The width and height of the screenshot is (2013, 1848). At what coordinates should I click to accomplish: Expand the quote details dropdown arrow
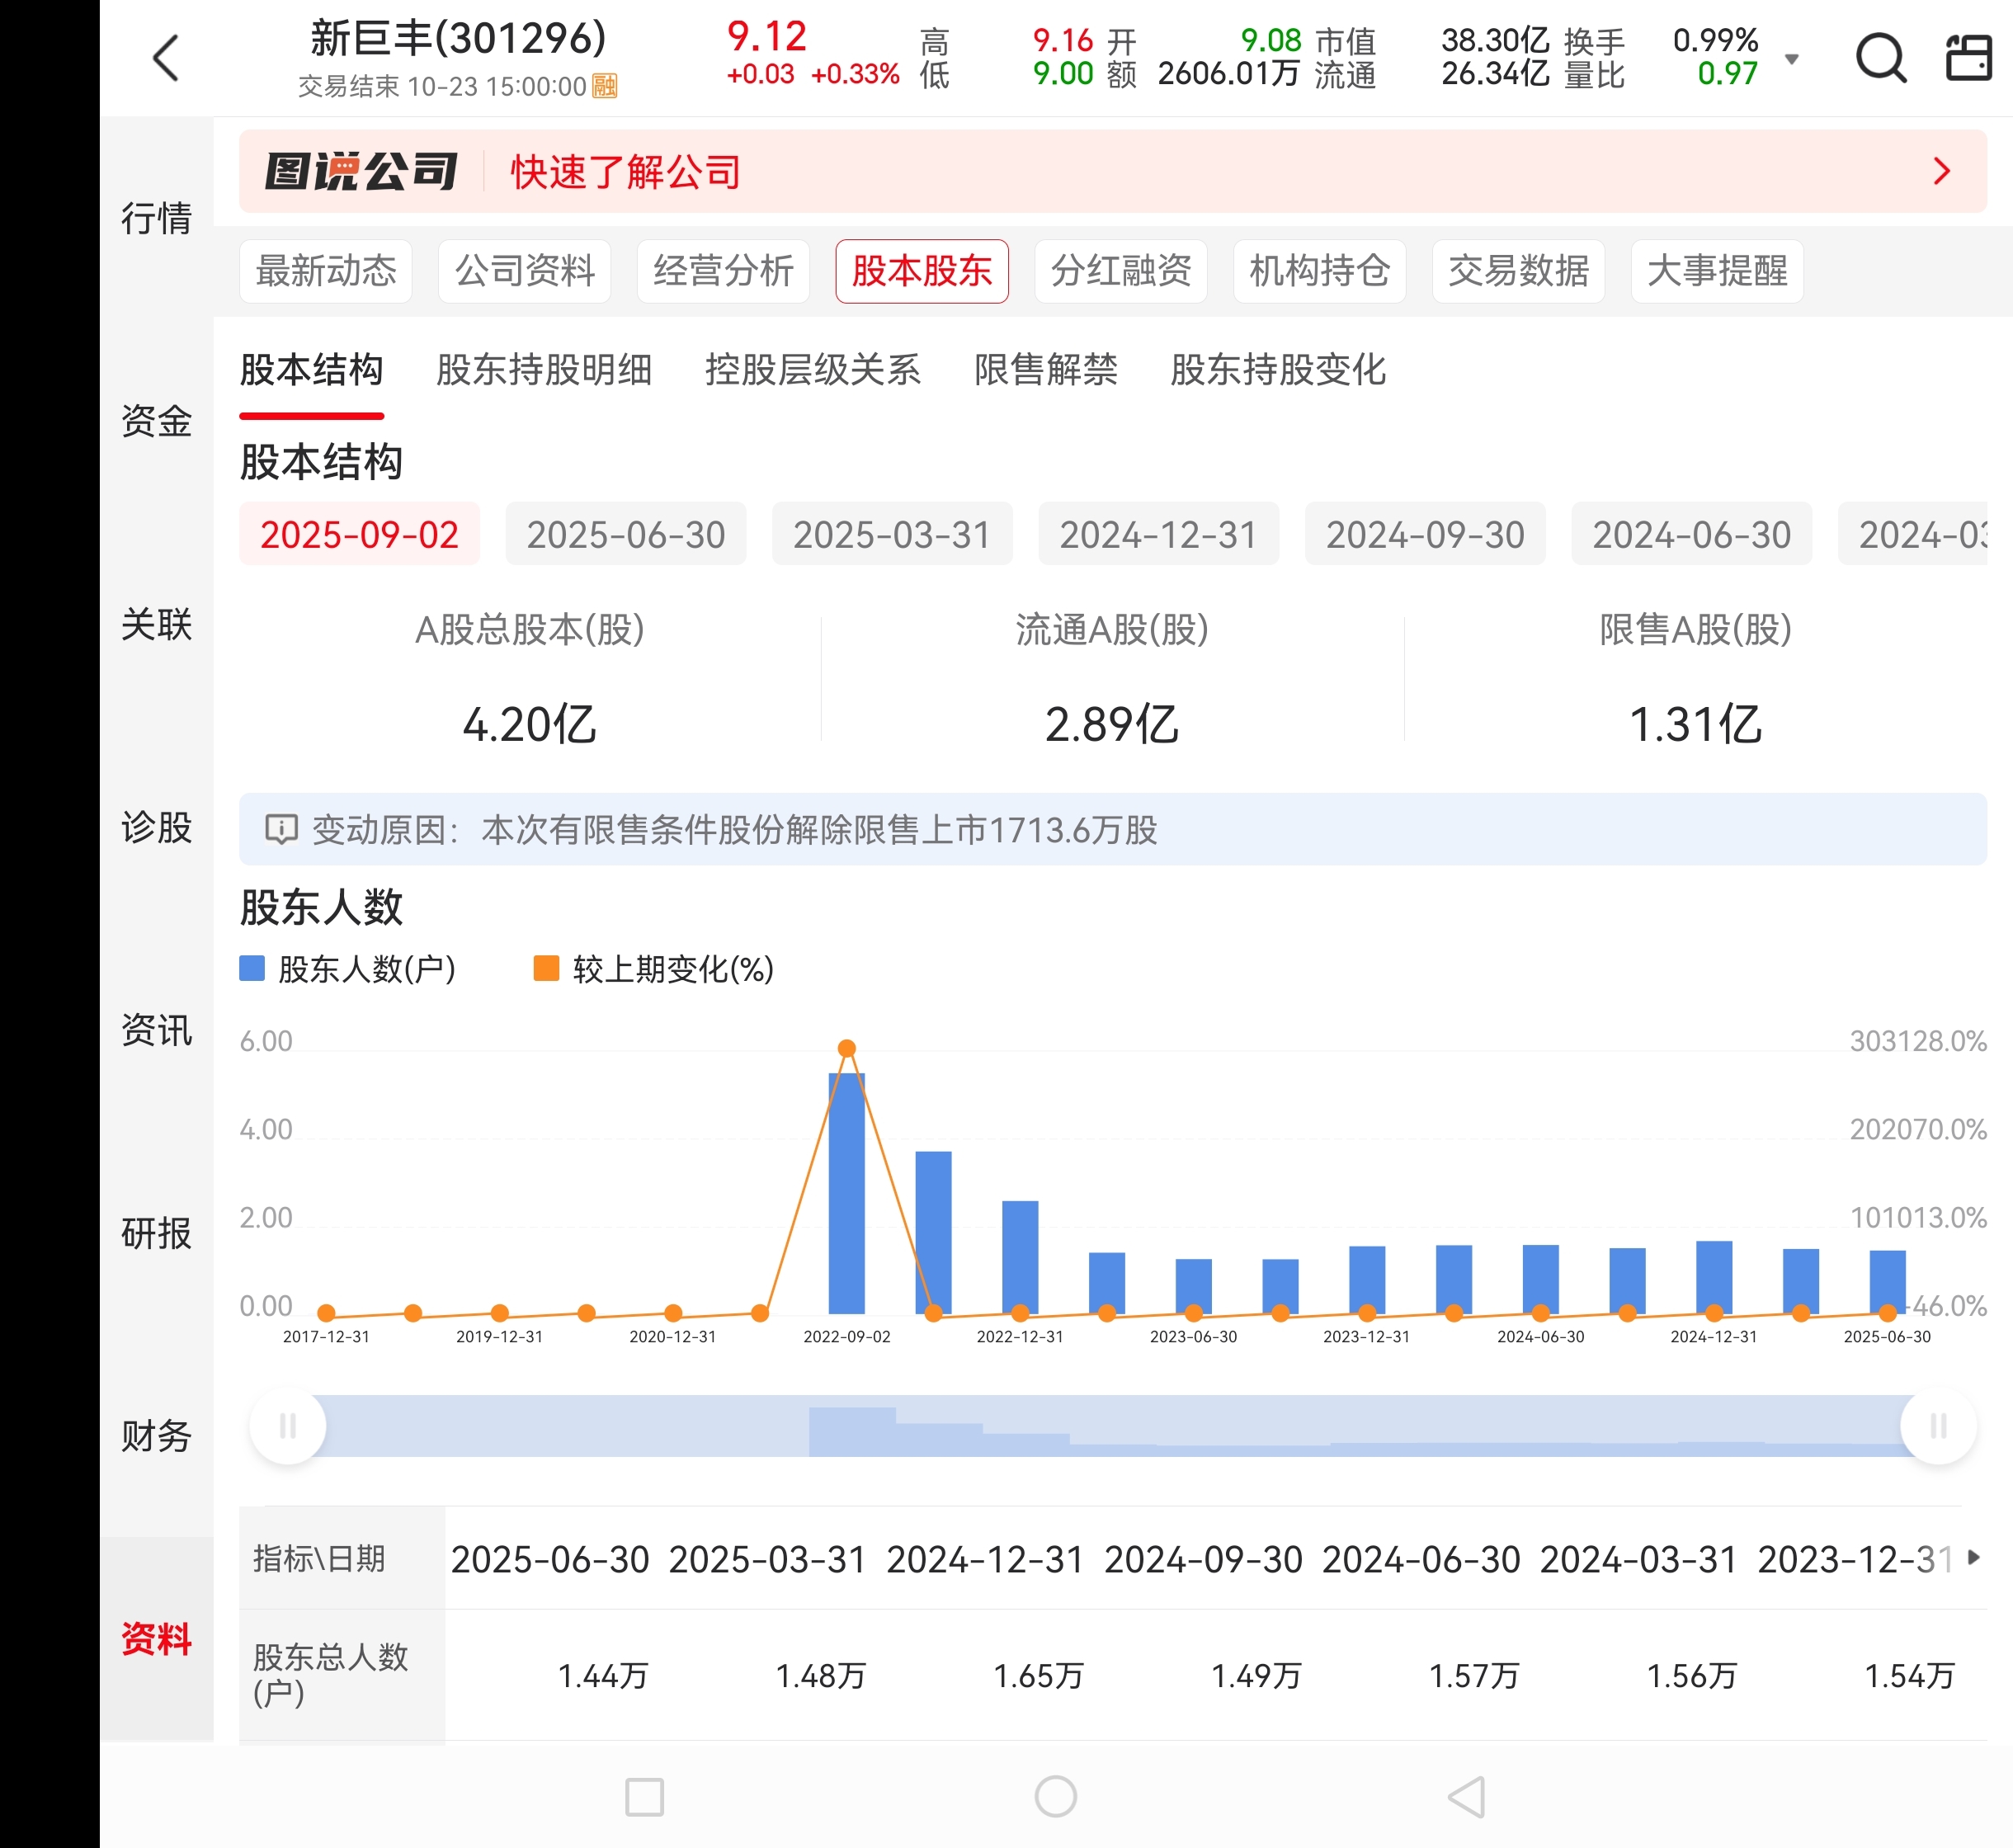pyautogui.click(x=1792, y=59)
